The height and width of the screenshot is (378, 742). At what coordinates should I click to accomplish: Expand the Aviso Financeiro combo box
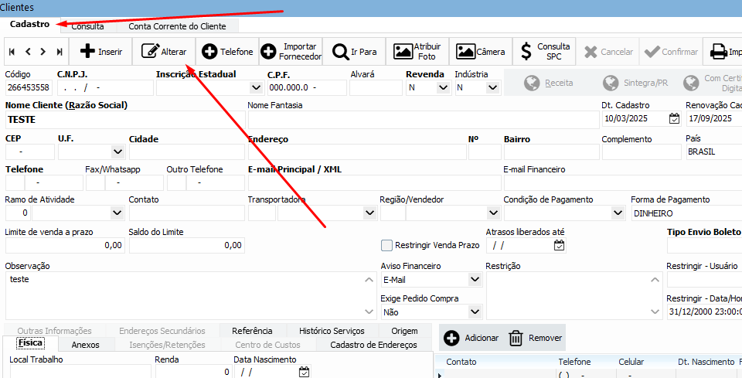[473, 280]
